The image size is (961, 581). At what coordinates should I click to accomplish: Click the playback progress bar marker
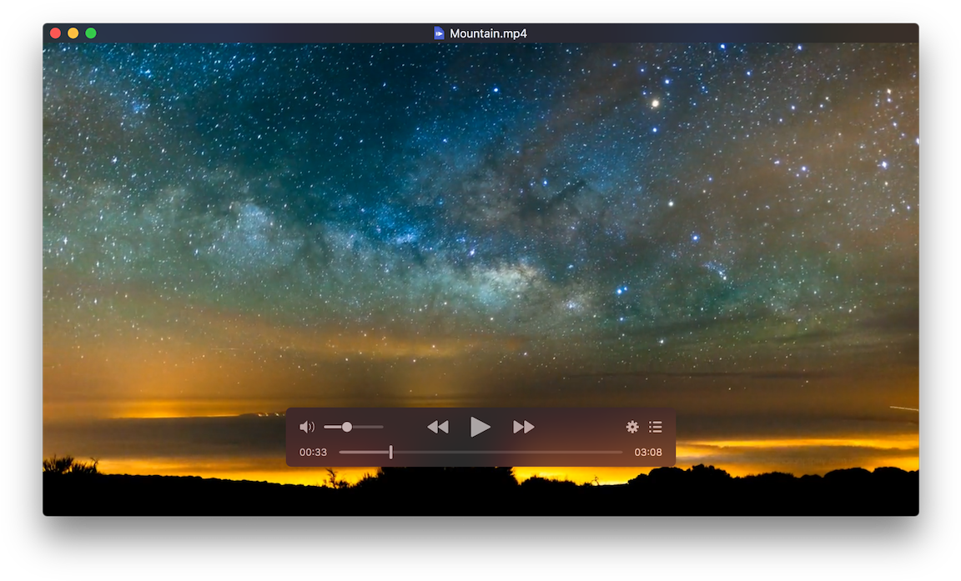[390, 453]
